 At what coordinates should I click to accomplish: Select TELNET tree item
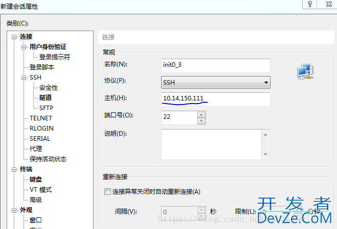pos(41,118)
